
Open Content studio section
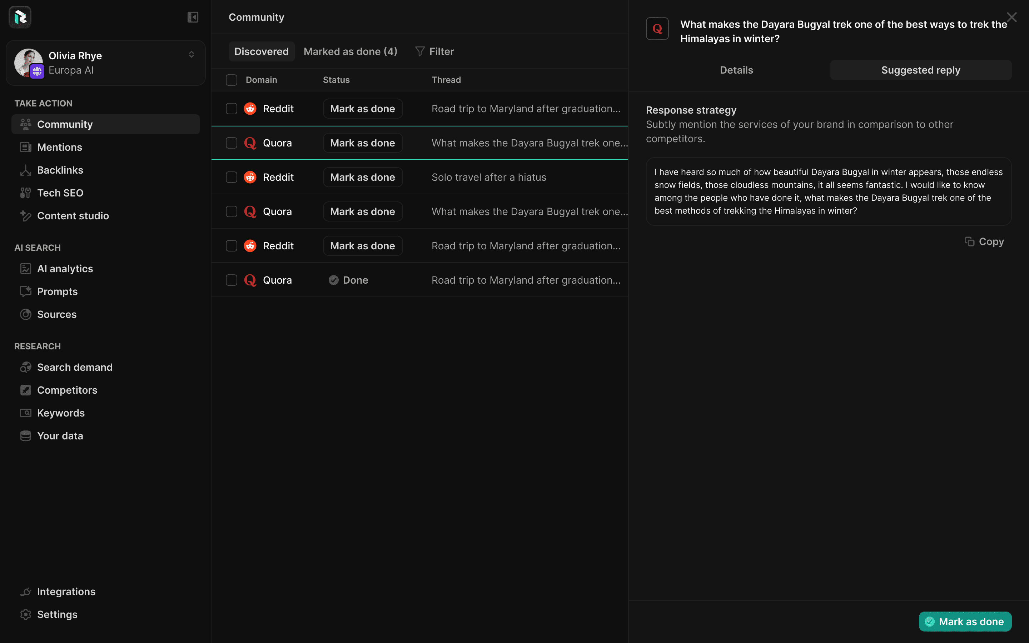click(x=73, y=216)
